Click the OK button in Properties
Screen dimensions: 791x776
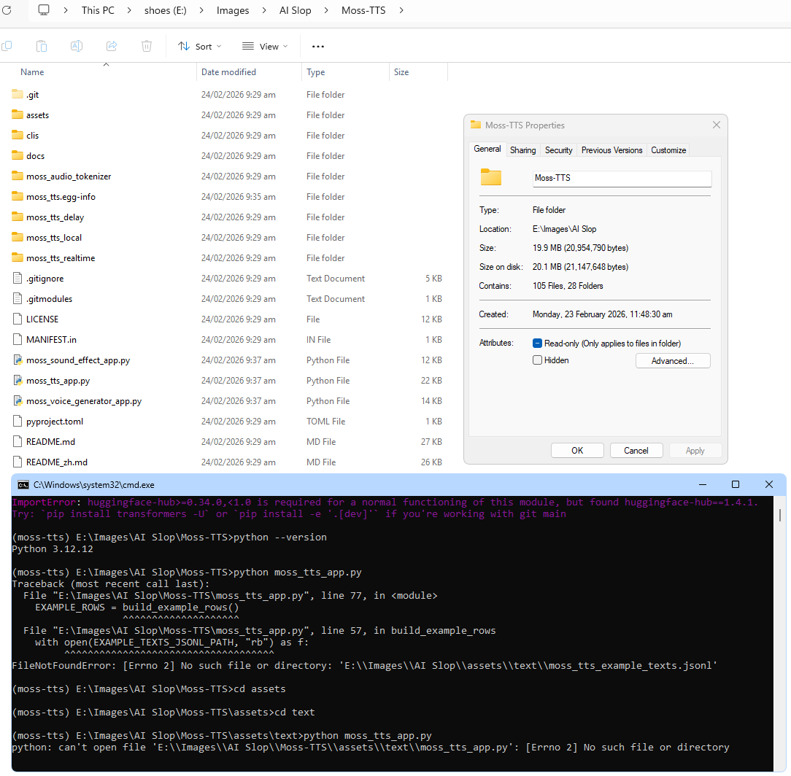pos(577,450)
